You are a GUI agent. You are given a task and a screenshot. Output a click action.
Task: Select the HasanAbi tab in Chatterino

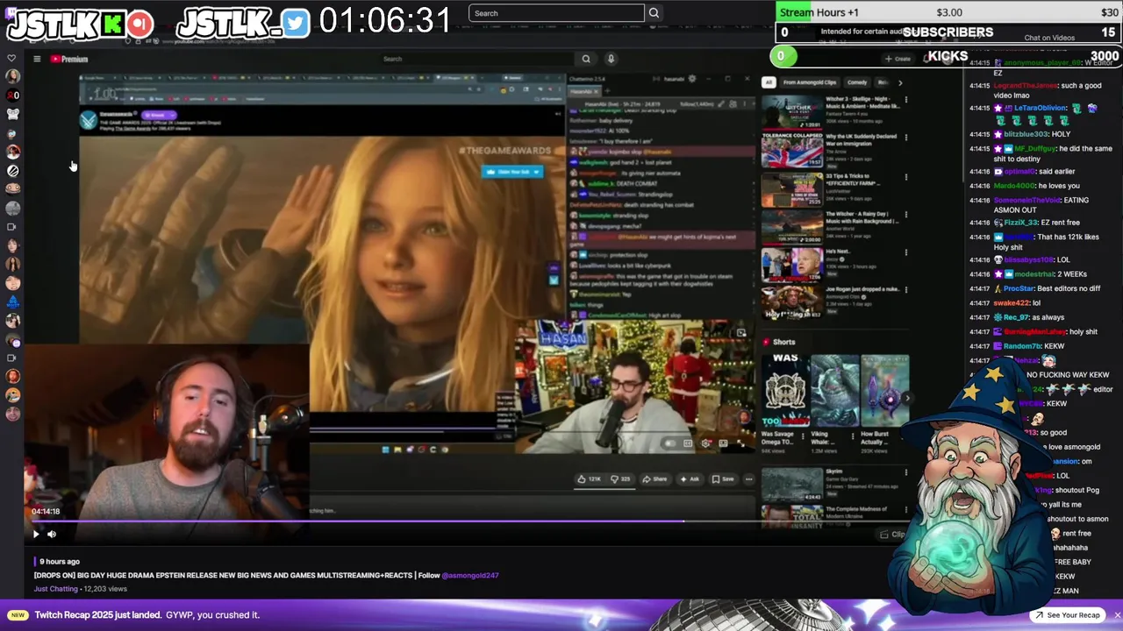point(583,91)
